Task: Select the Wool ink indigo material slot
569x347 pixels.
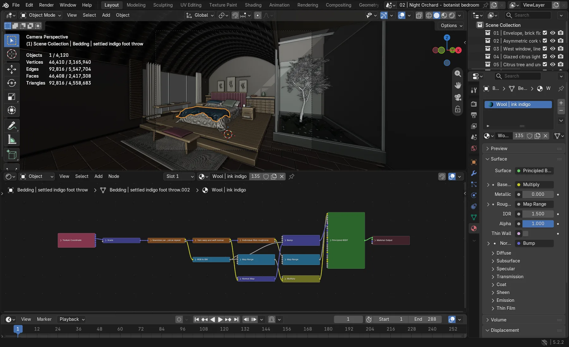Action: 518,104
